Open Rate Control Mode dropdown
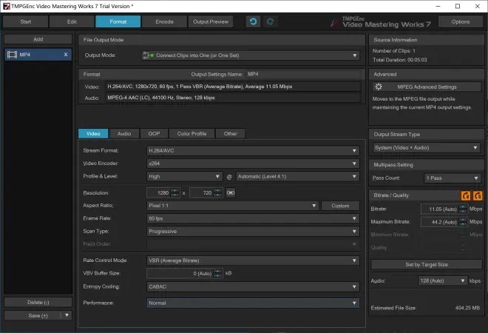This screenshot has height=333, width=488. (x=253, y=260)
